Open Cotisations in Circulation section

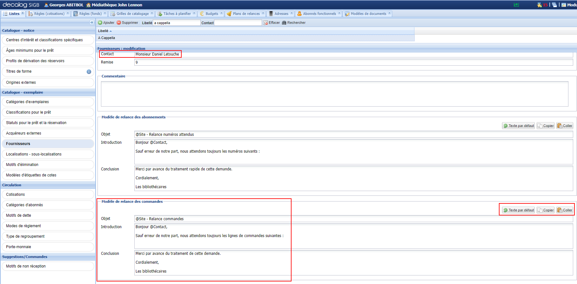pos(48,195)
